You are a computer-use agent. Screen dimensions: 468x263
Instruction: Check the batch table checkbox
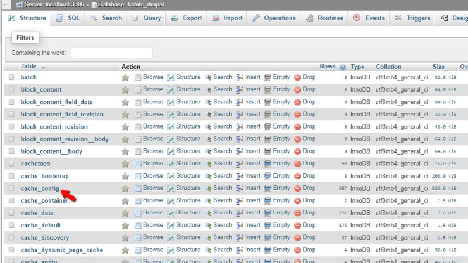tap(11, 77)
